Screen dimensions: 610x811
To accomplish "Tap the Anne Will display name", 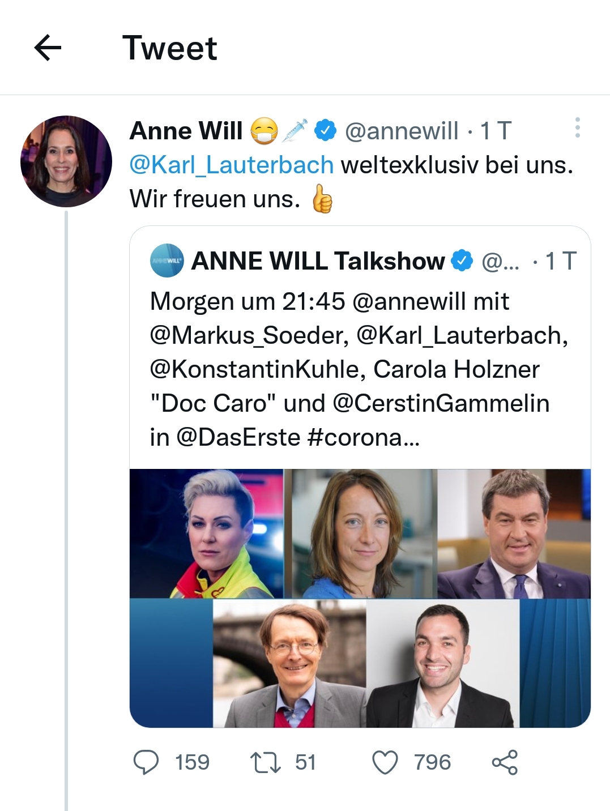I will click(x=186, y=131).
